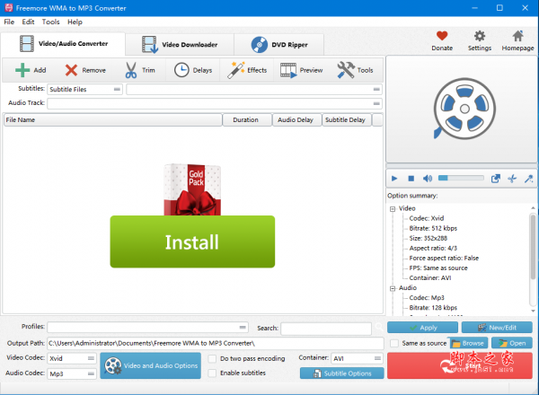Click the red Start conversion button
This screenshot has width=539, height=395.
point(460,365)
